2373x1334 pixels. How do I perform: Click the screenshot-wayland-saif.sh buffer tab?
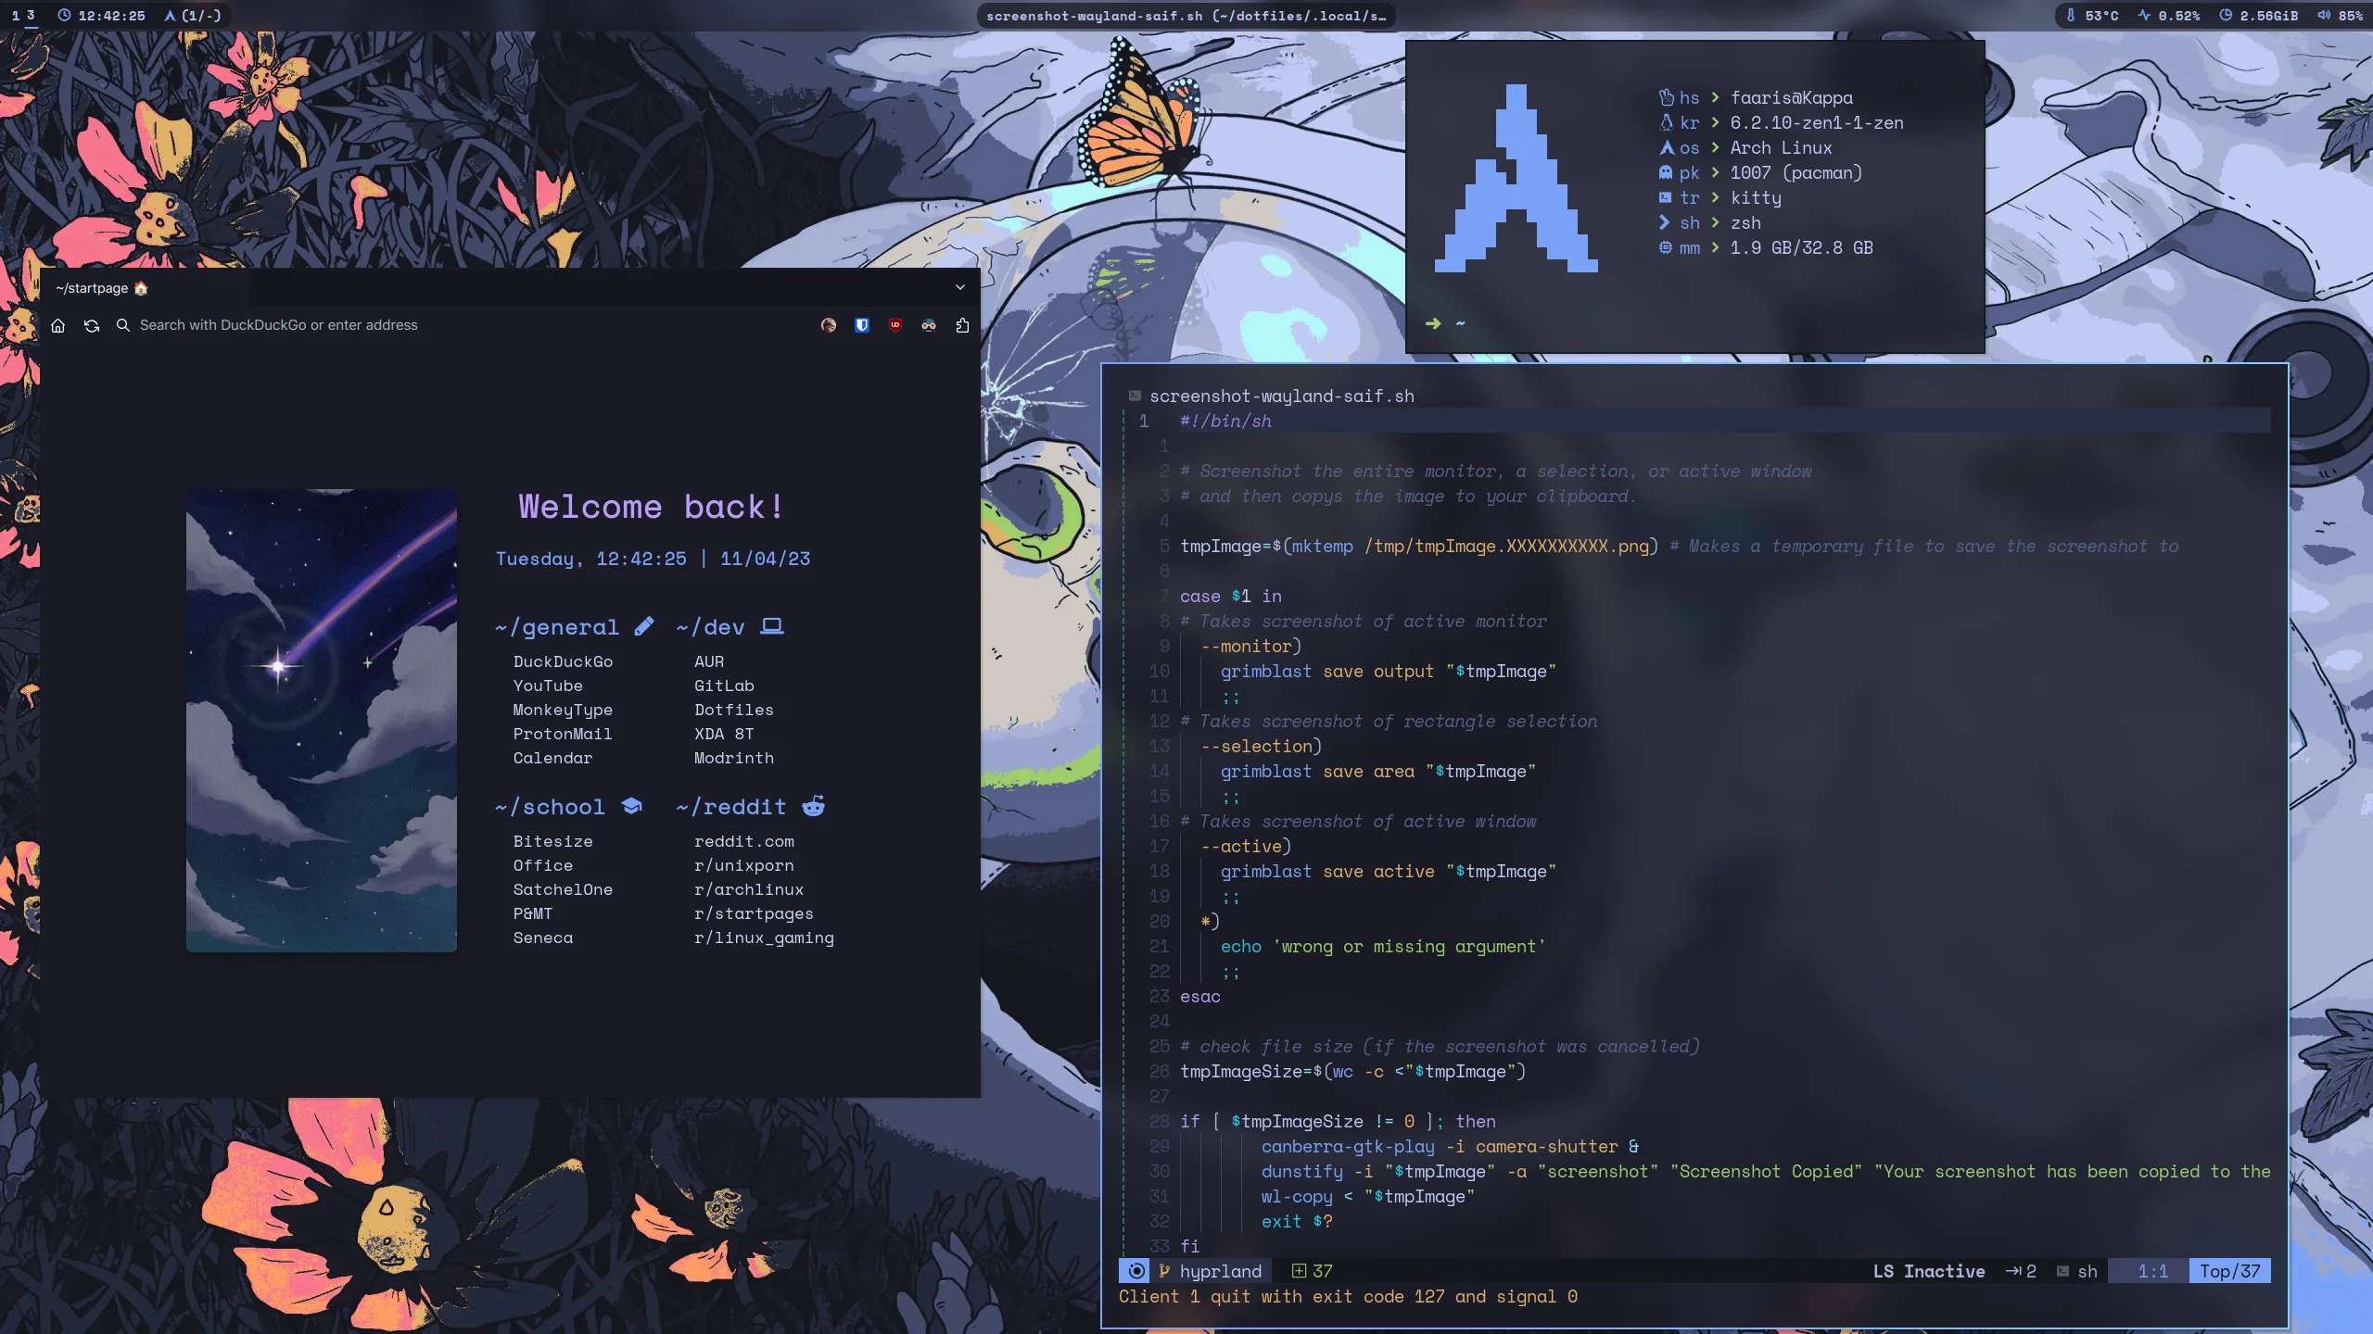(x=1271, y=396)
